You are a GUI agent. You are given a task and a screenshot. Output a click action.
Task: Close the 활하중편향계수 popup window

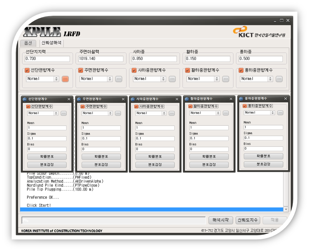[x=231, y=99]
